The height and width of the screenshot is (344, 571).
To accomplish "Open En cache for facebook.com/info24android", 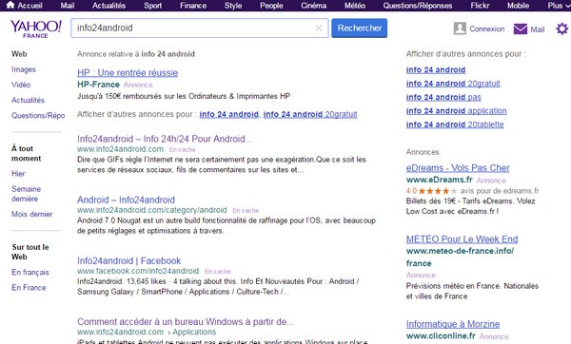I will pos(218,271).
